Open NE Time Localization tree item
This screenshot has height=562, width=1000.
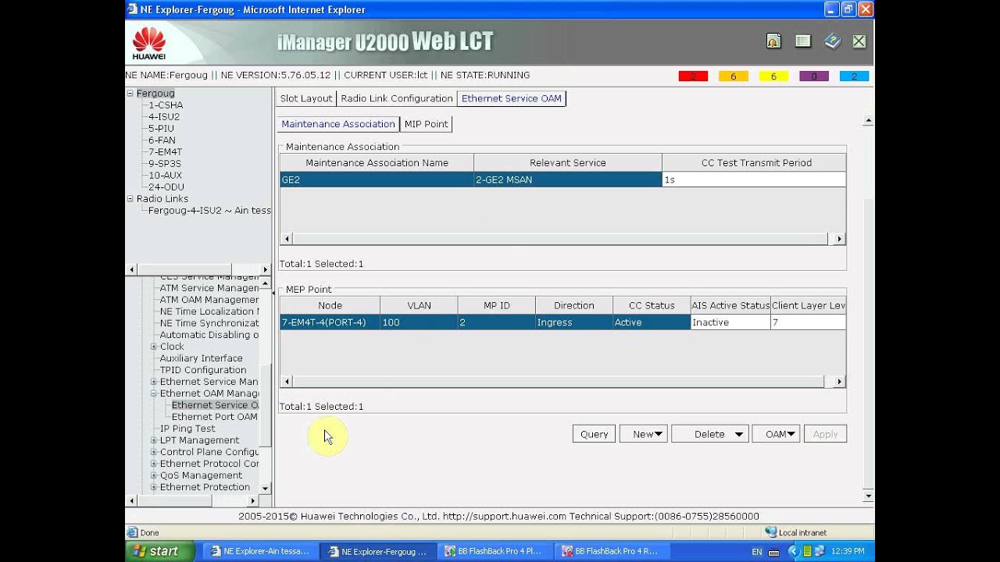209,311
